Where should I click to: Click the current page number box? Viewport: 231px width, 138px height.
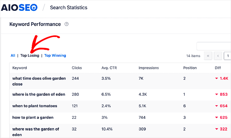[228, 56]
